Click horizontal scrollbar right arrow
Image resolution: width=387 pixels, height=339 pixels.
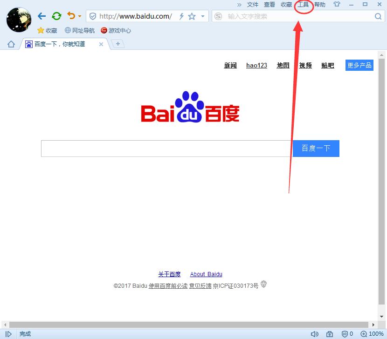click(373, 325)
